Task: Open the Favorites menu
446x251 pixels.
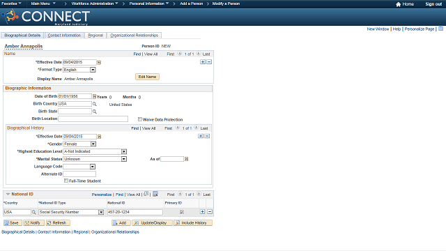Action: click(x=11, y=3)
